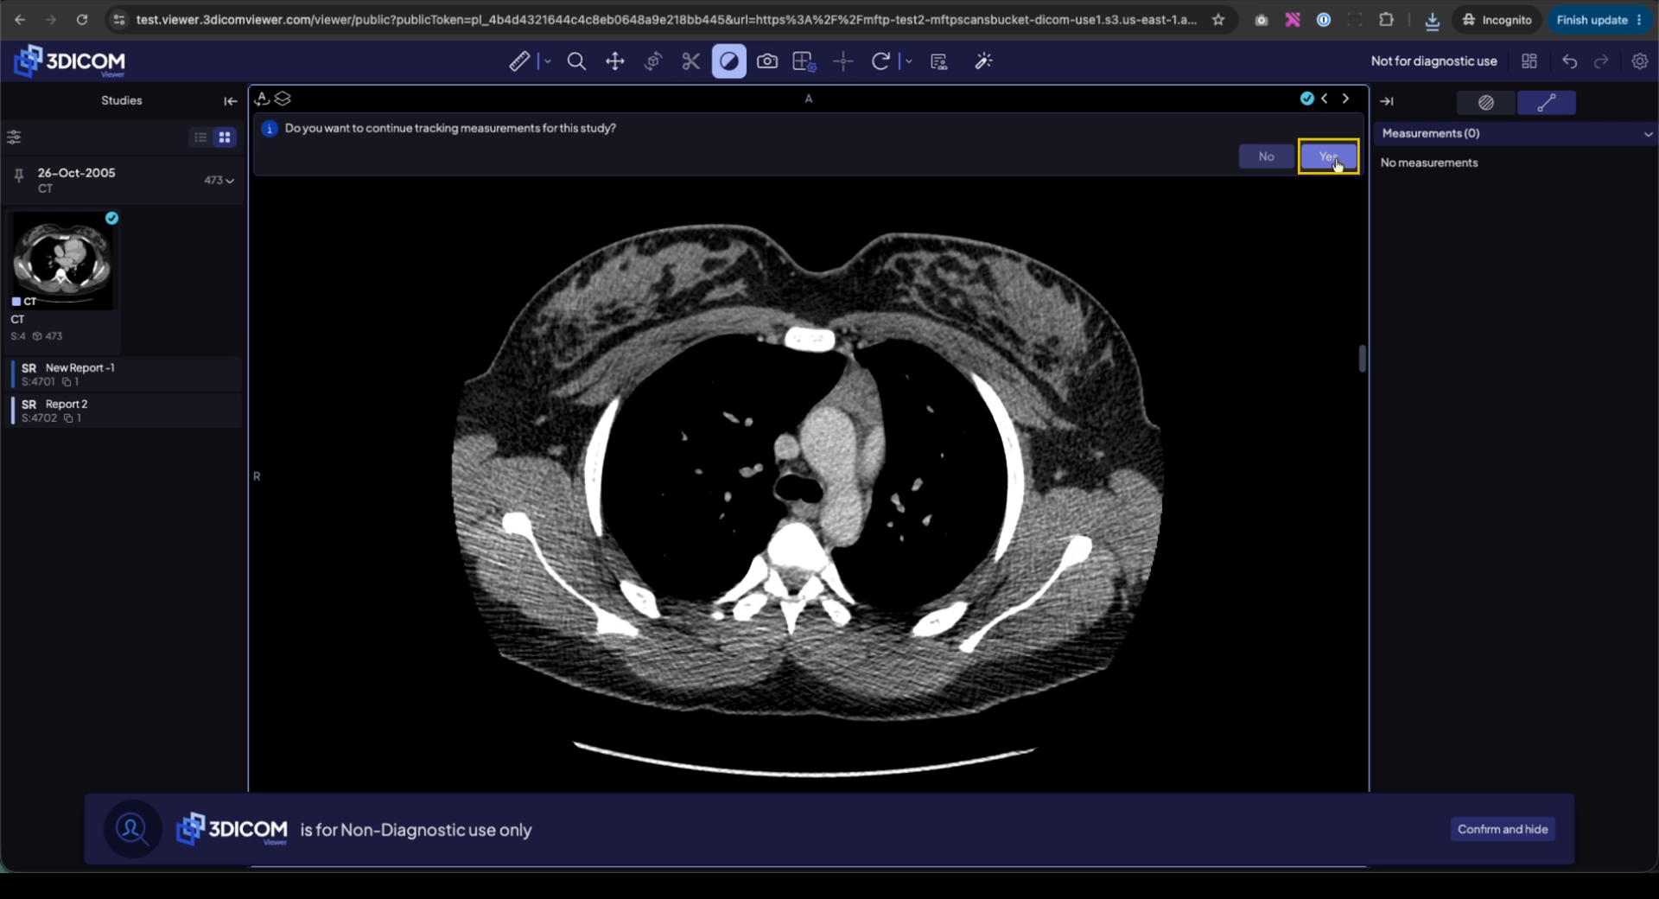The height and width of the screenshot is (899, 1659).
Task: Reload the browser page
Action: click(x=82, y=20)
